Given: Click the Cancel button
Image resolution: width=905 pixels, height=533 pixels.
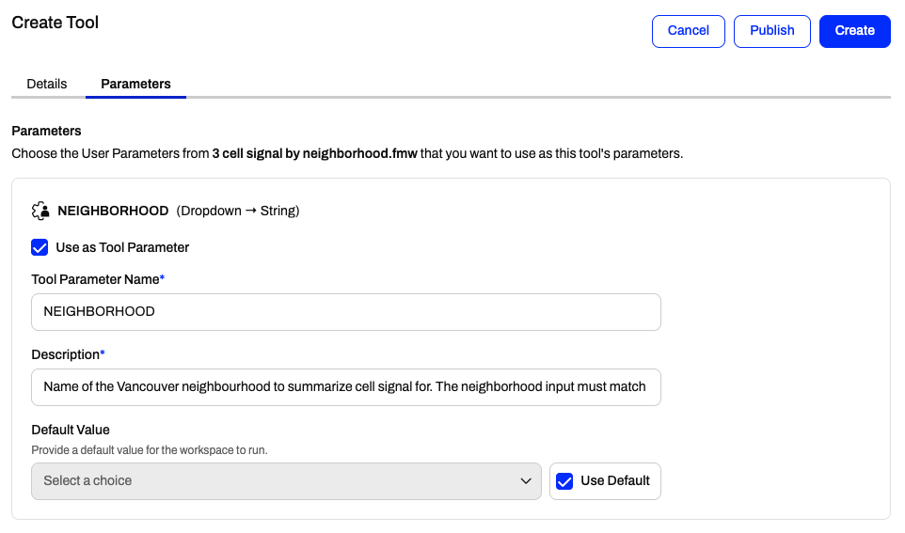Looking at the screenshot, I should click(x=688, y=31).
